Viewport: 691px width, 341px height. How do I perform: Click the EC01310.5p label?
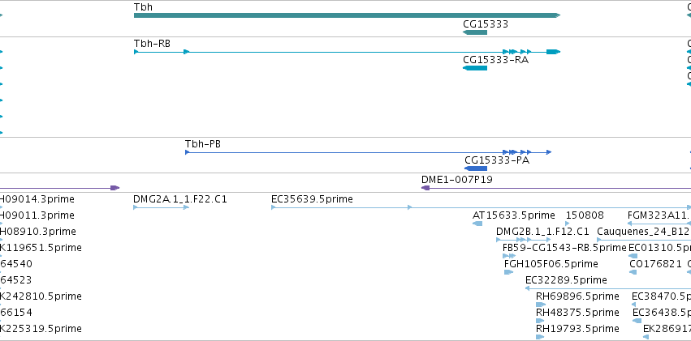coord(659,249)
